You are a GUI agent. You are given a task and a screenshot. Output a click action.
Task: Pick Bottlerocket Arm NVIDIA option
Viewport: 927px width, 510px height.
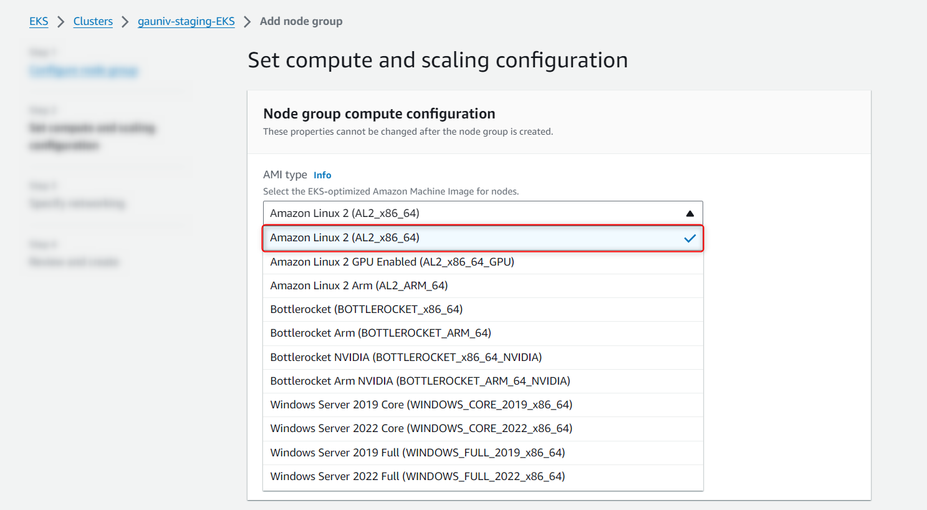[x=420, y=381]
